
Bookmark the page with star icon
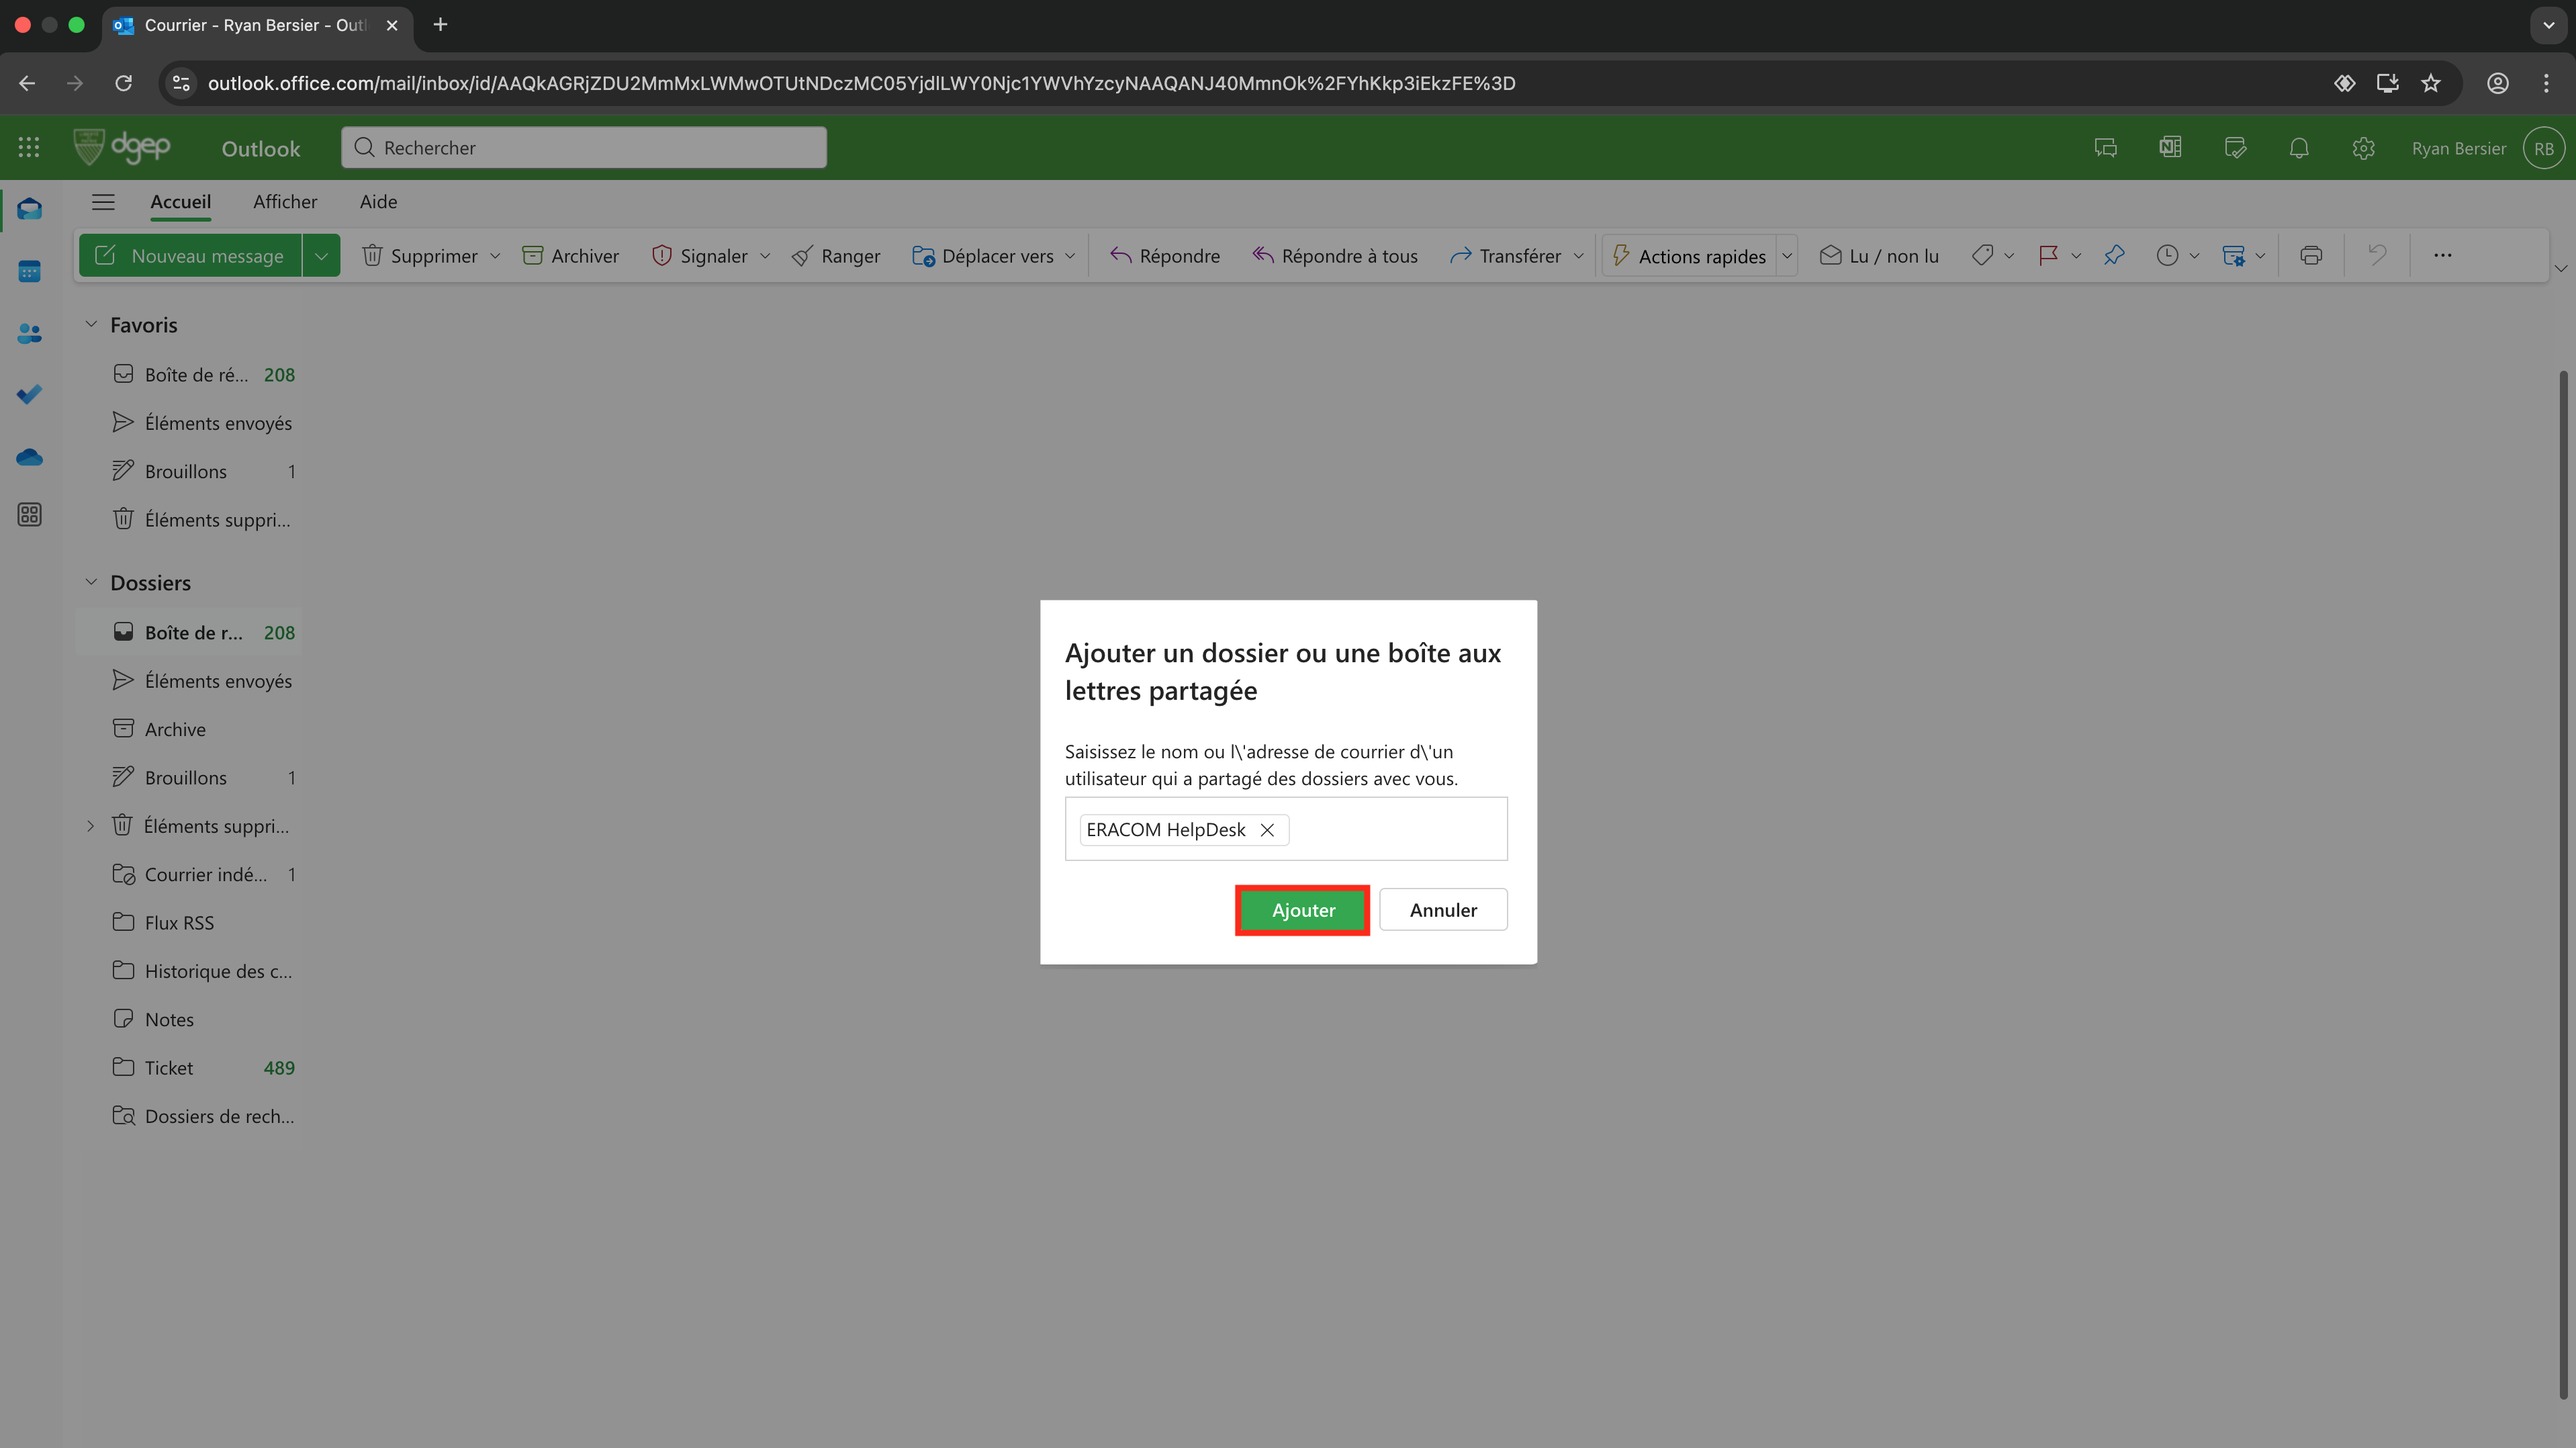tap(2431, 83)
